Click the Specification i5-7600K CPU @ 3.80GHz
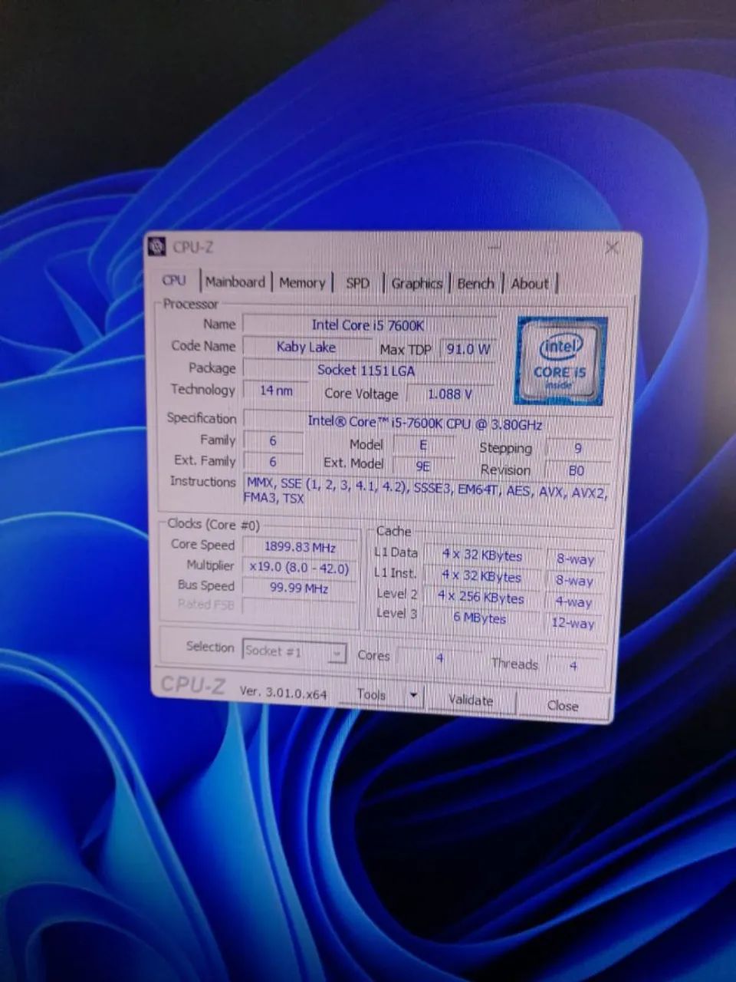The height and width of the screenshot is (982, 736). [427, 423]
